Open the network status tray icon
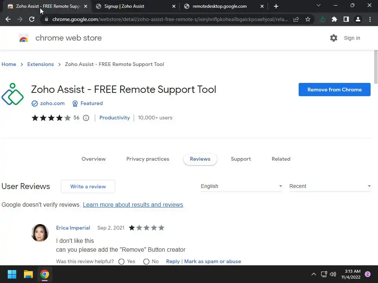This screenshot has height=283, width=378. pyautogui.click(x=324, y=274)
